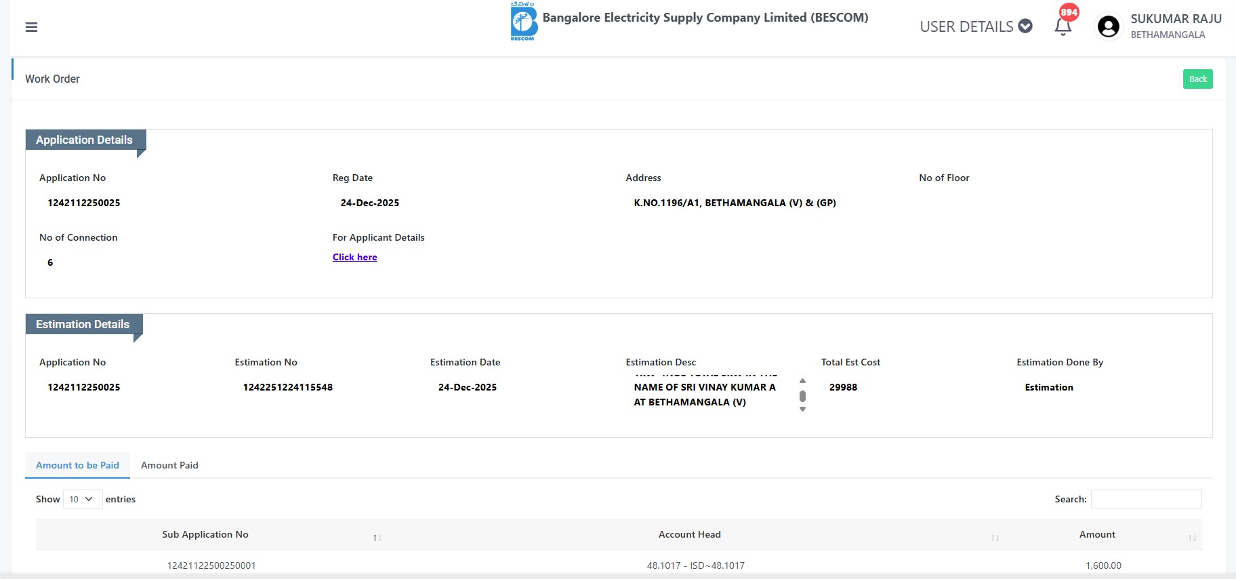Click the BESCOM logo icon

coord(523,21)
